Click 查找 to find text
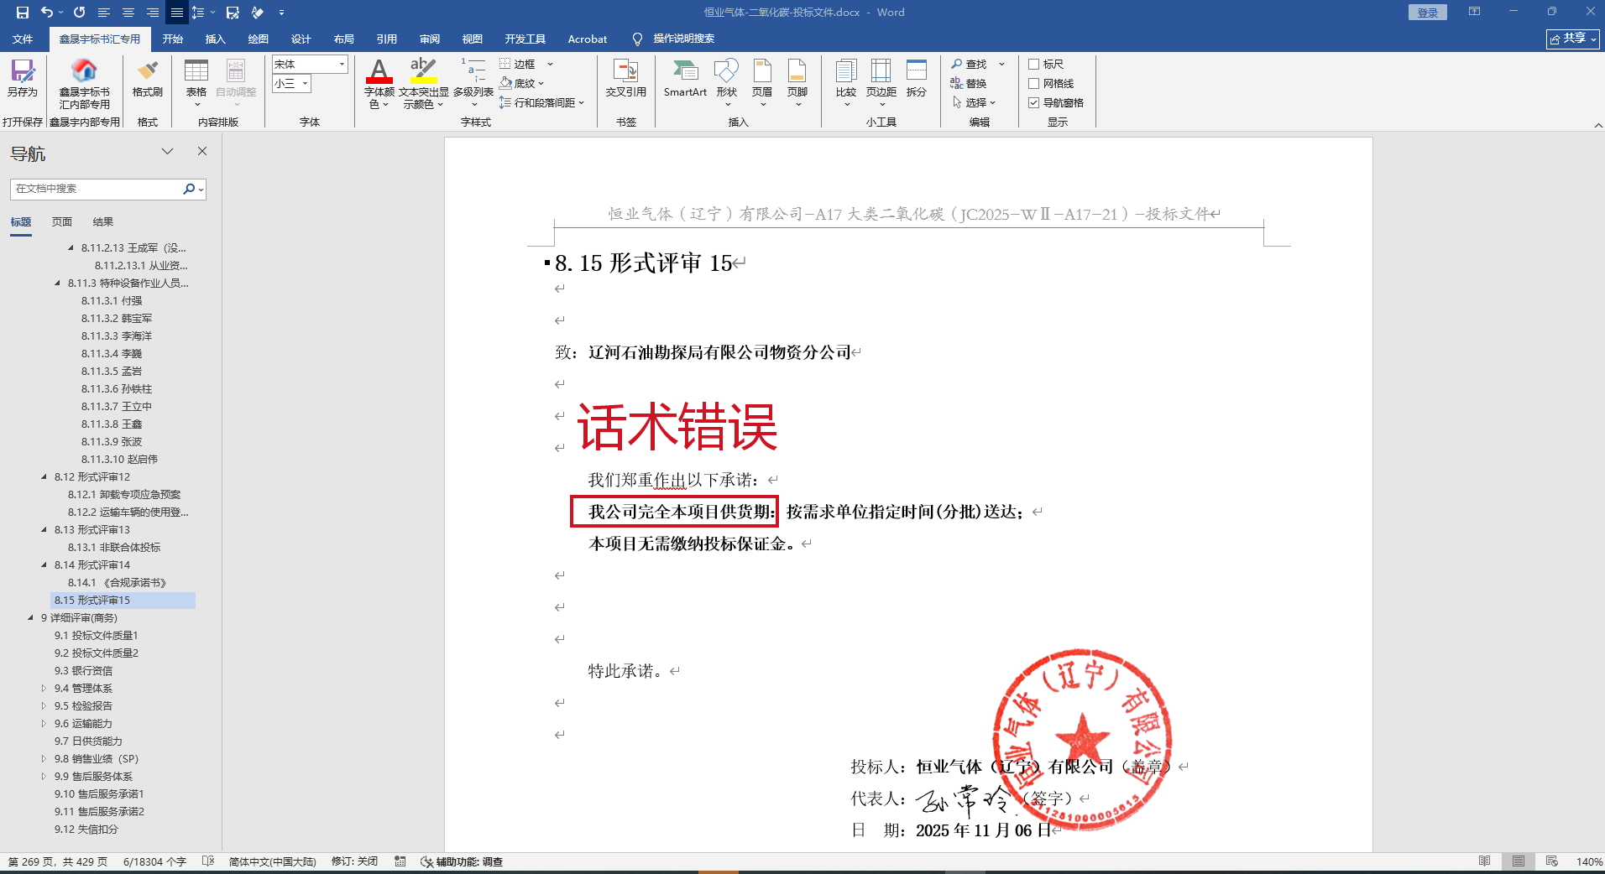The height and width of the screenshot is (874, 1605). [x=970, y=64]
